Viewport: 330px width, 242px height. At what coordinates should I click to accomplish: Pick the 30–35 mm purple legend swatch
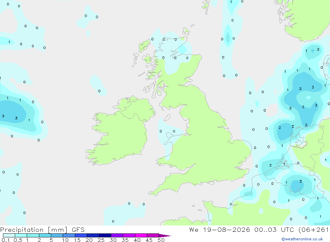[x=117, y=235]
